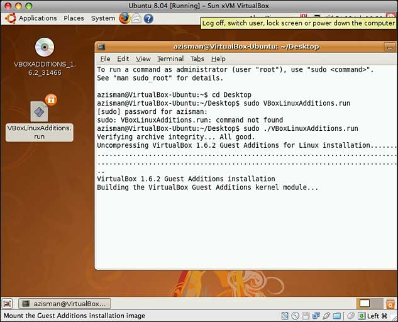Click the VirtualBox shared folders status icon

(x=337, y=316)
